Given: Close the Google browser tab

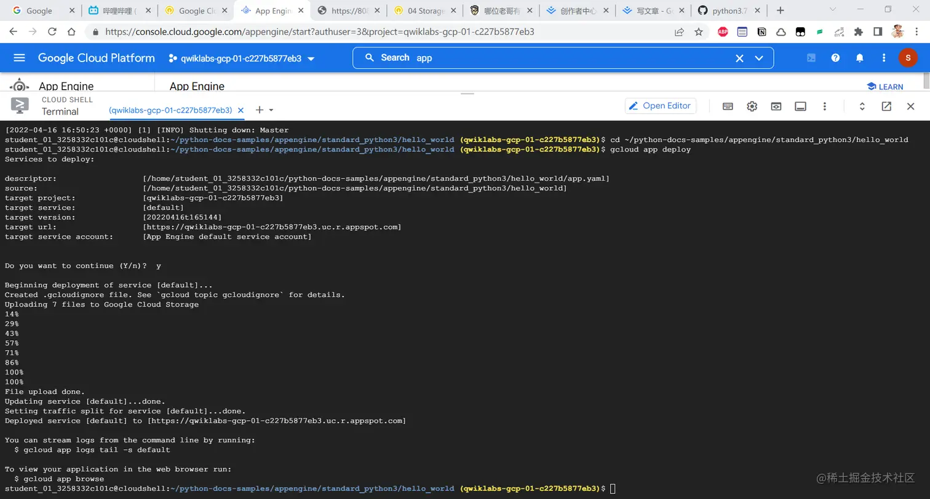Looking at the screenshot, I should tap(71, 10).
